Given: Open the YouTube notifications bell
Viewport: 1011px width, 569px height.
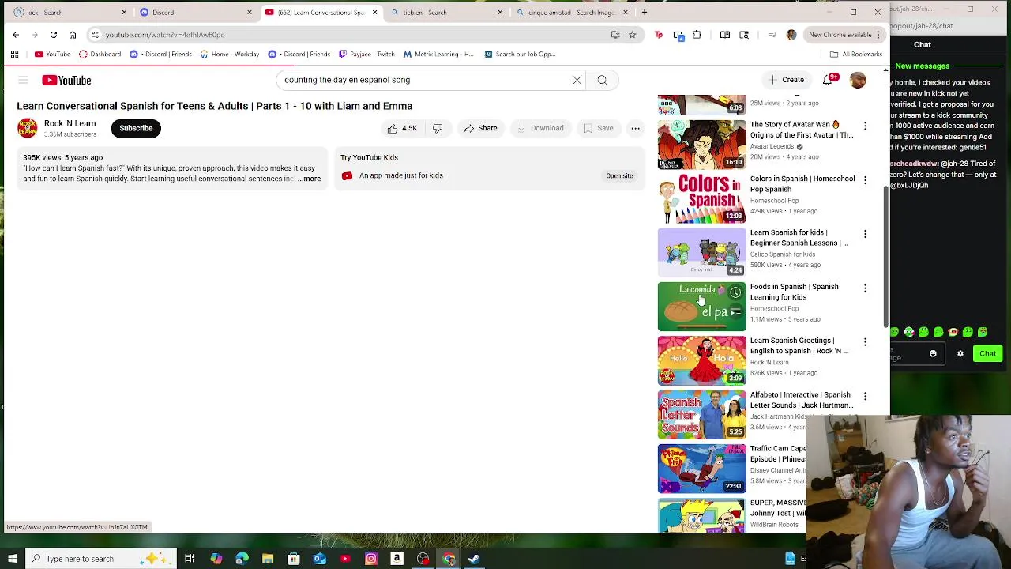Looking at the screenshot, I should pos(828,80).
